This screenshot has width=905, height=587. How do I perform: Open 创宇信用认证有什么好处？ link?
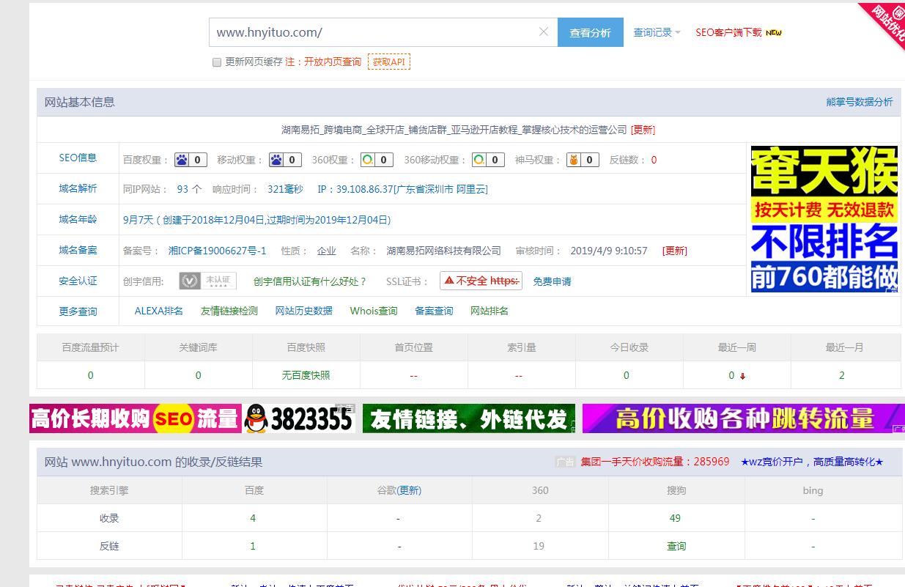pos(310,281)
